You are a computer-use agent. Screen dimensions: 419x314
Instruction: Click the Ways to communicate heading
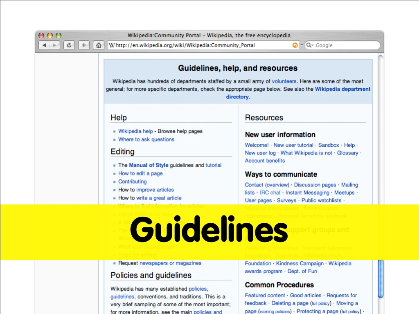[x=281, y=174]
